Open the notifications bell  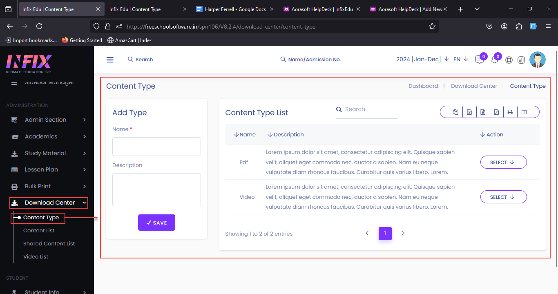(495, 60)
